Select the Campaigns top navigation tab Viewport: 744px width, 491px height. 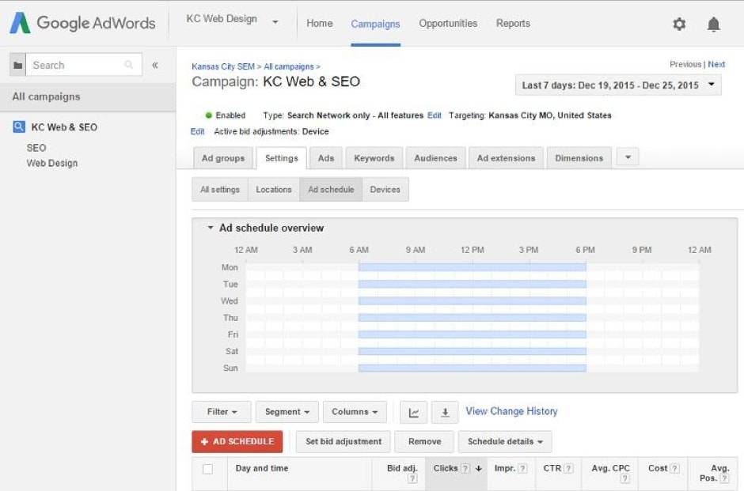point(375,24)
